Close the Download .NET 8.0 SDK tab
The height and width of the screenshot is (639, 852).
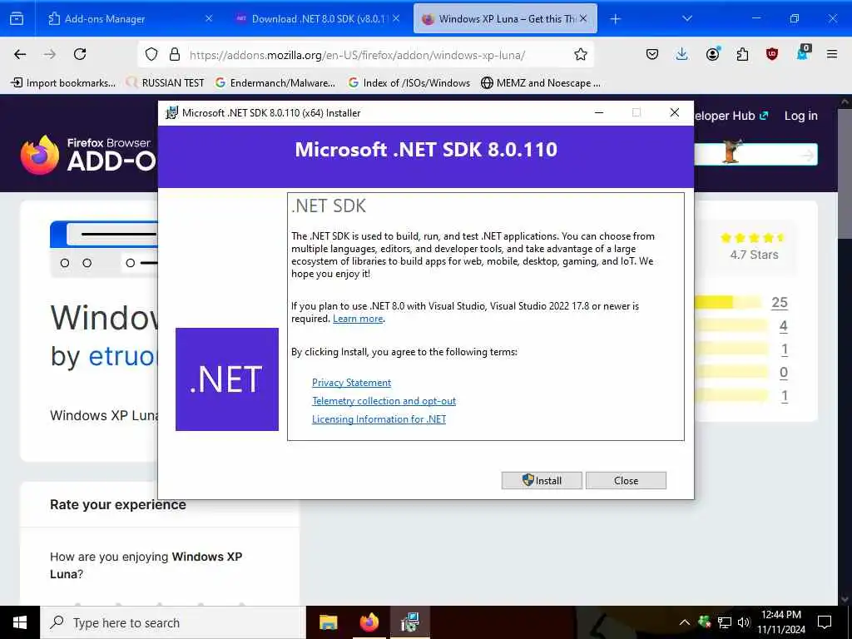pos(396,18)
